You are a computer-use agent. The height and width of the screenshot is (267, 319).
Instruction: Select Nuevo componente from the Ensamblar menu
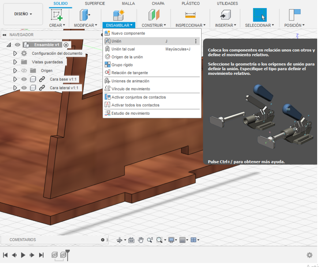coord(152,33)
